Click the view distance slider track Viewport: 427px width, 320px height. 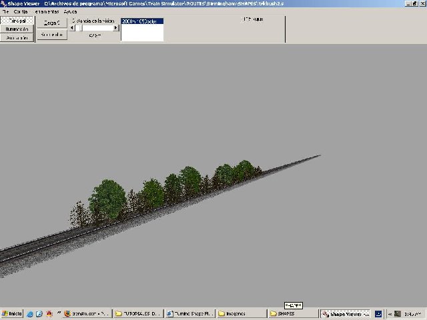pyautogui.click(x=97, y=28)
